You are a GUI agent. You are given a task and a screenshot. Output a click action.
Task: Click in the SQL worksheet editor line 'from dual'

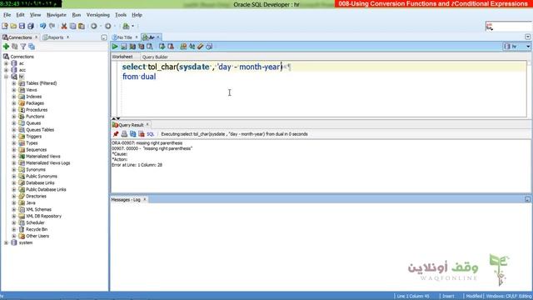[139, 77]
